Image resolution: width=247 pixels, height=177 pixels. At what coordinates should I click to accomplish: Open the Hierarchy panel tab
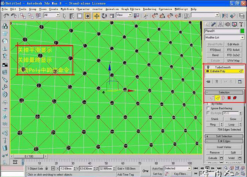coord(220,24)
